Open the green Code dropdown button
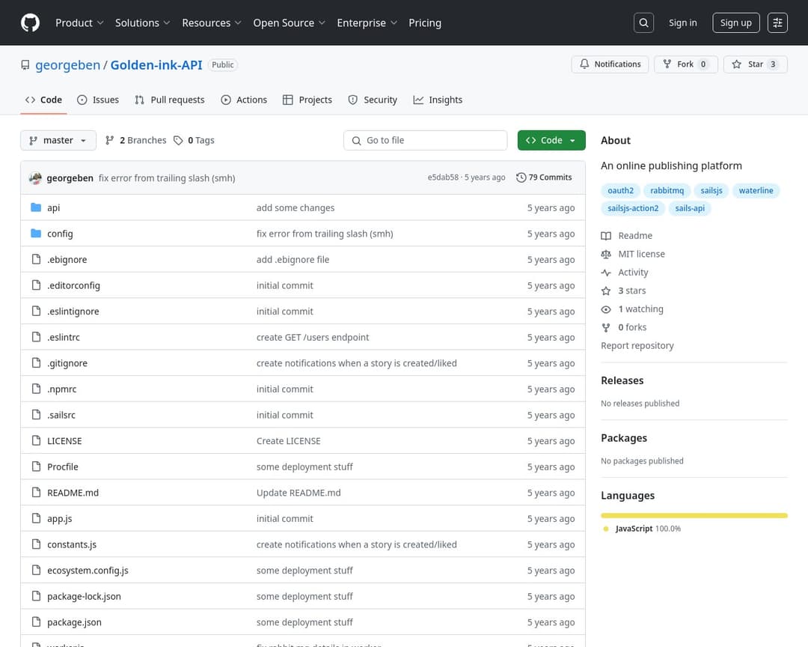Screen dimensions: 808x647 pyautogui.click(x=551, y=140)
